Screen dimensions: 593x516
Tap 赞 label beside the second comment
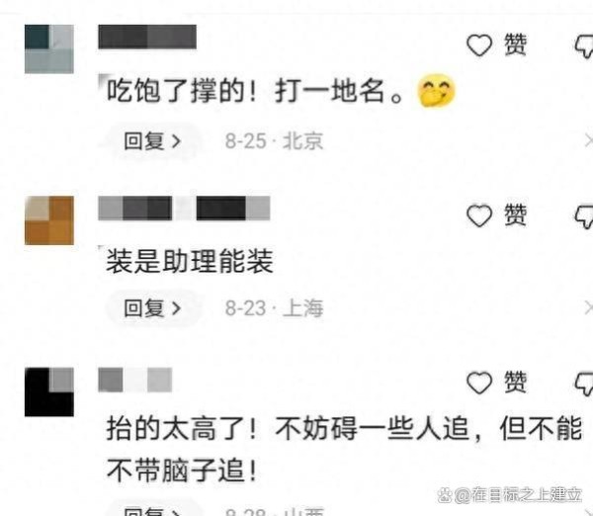pyautogui.click(x=515, y=215)
